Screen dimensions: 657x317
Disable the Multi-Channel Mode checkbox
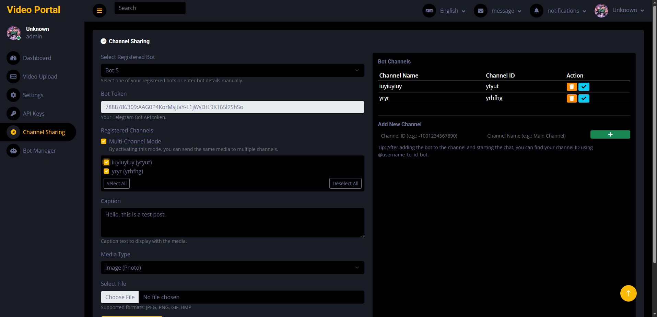(x=104, y=141)
